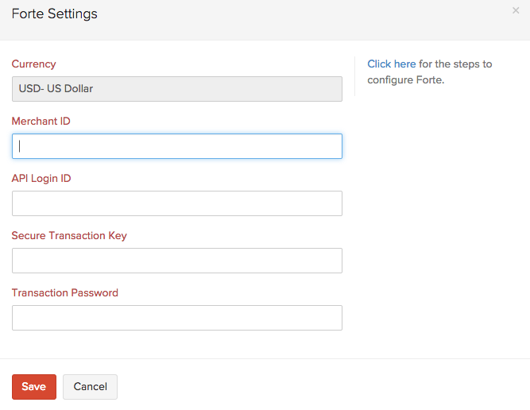Click the API Login ID label

click(x=41, y=178)
